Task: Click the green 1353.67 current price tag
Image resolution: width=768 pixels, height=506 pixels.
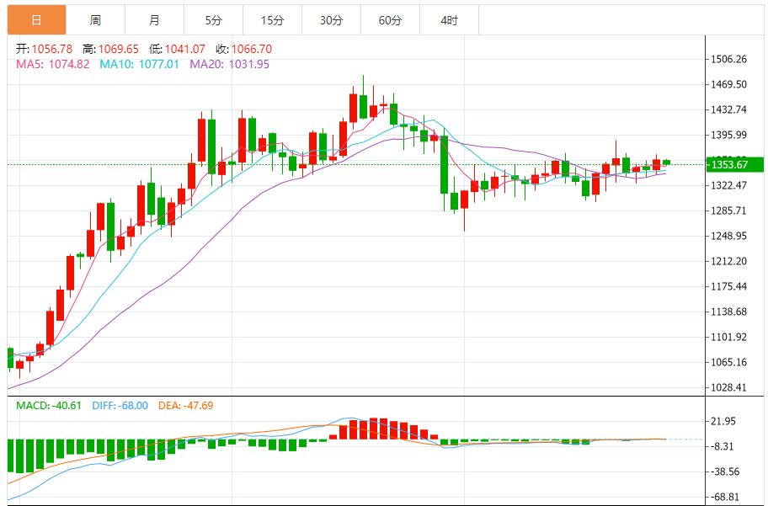Action: coord(733,163)
